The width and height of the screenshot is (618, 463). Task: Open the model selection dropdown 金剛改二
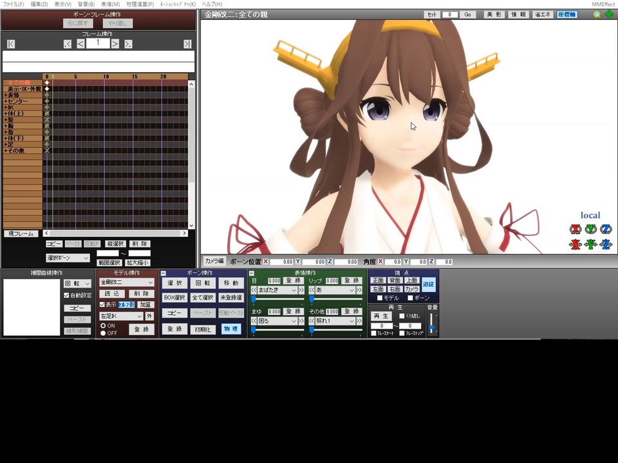coord(127,282)
